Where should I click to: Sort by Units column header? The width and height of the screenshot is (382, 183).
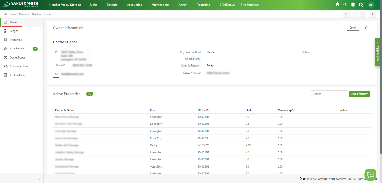[x=249, y=110]
